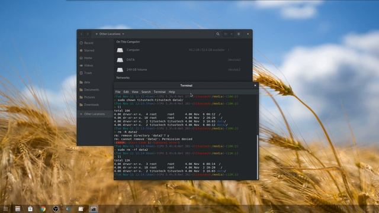This screenshot has height=213, width=379.
Task: Close the file manager window
Action: point(248,34)
